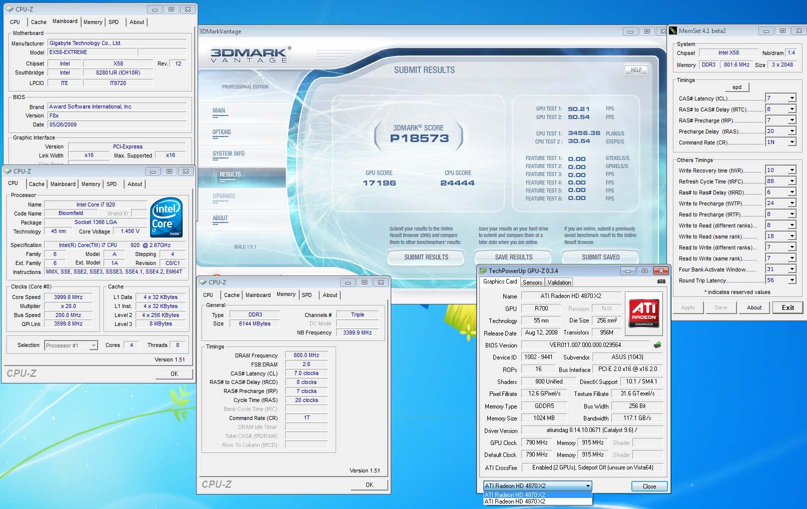Open ABOUT in 3DMark Vantage sidebar

tap(220, 218)
